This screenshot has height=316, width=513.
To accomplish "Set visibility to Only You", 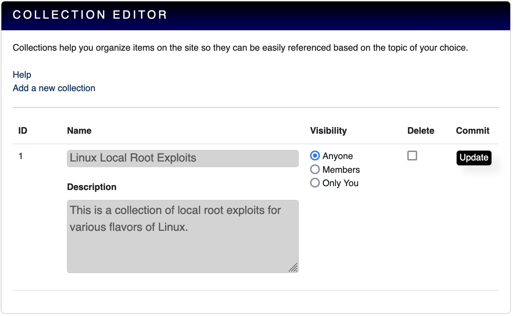I will coord(315,183).
